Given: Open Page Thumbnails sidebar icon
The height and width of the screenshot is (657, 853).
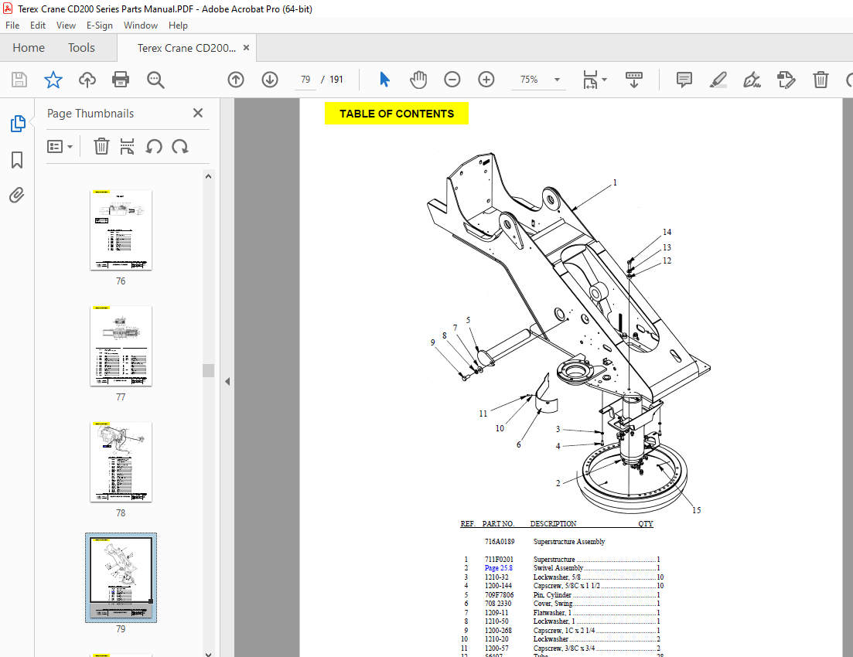Looking at the screenshot, I should [18, 124].
